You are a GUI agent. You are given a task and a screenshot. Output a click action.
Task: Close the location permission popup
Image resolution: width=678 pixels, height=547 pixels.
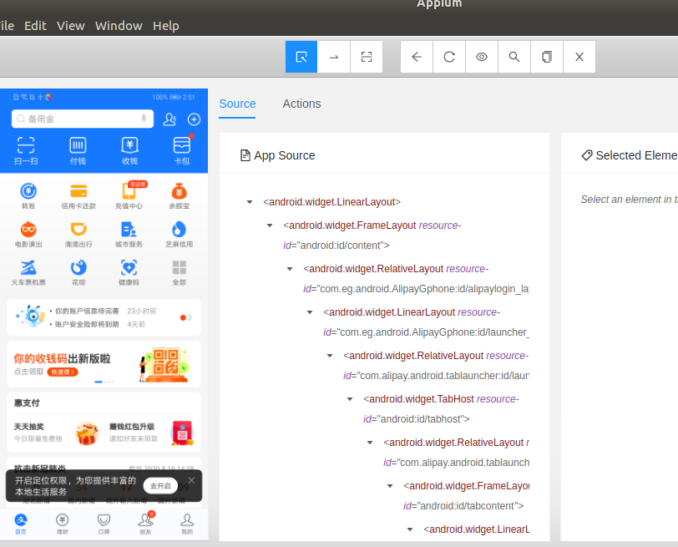coord(191,480)
